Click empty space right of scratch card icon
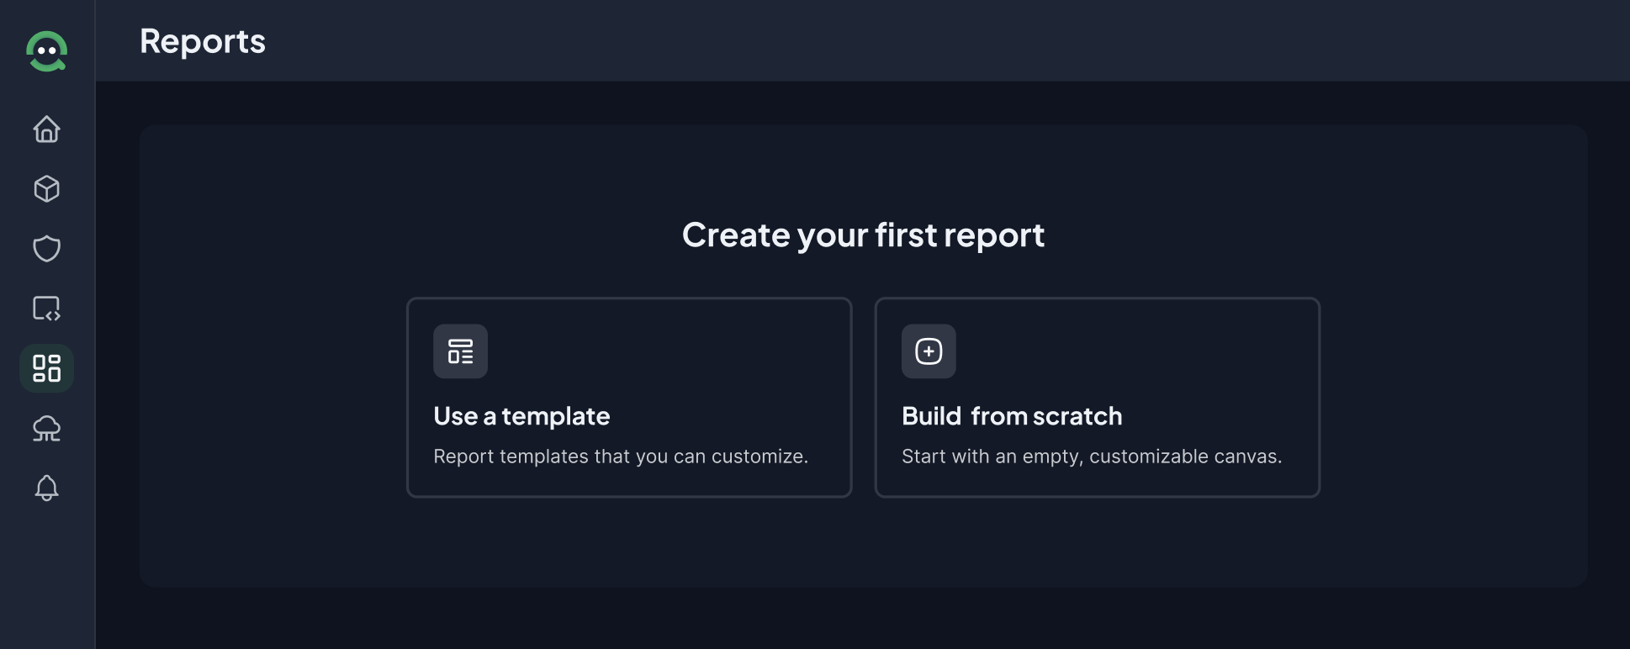 tap(1135, 351)
